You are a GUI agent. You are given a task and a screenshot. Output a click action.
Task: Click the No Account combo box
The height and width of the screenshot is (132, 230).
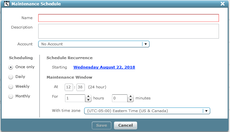pos(94,44)
